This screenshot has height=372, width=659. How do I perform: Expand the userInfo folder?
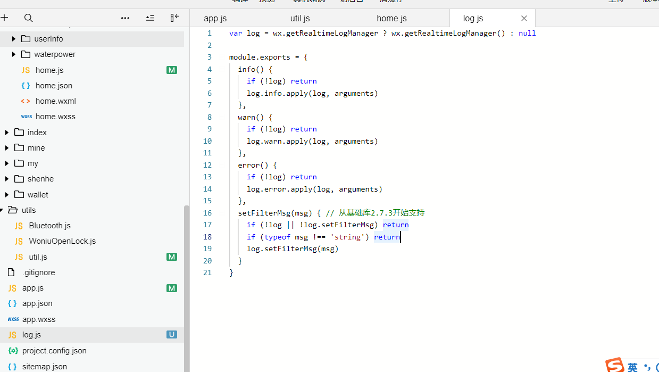point(14,39)
